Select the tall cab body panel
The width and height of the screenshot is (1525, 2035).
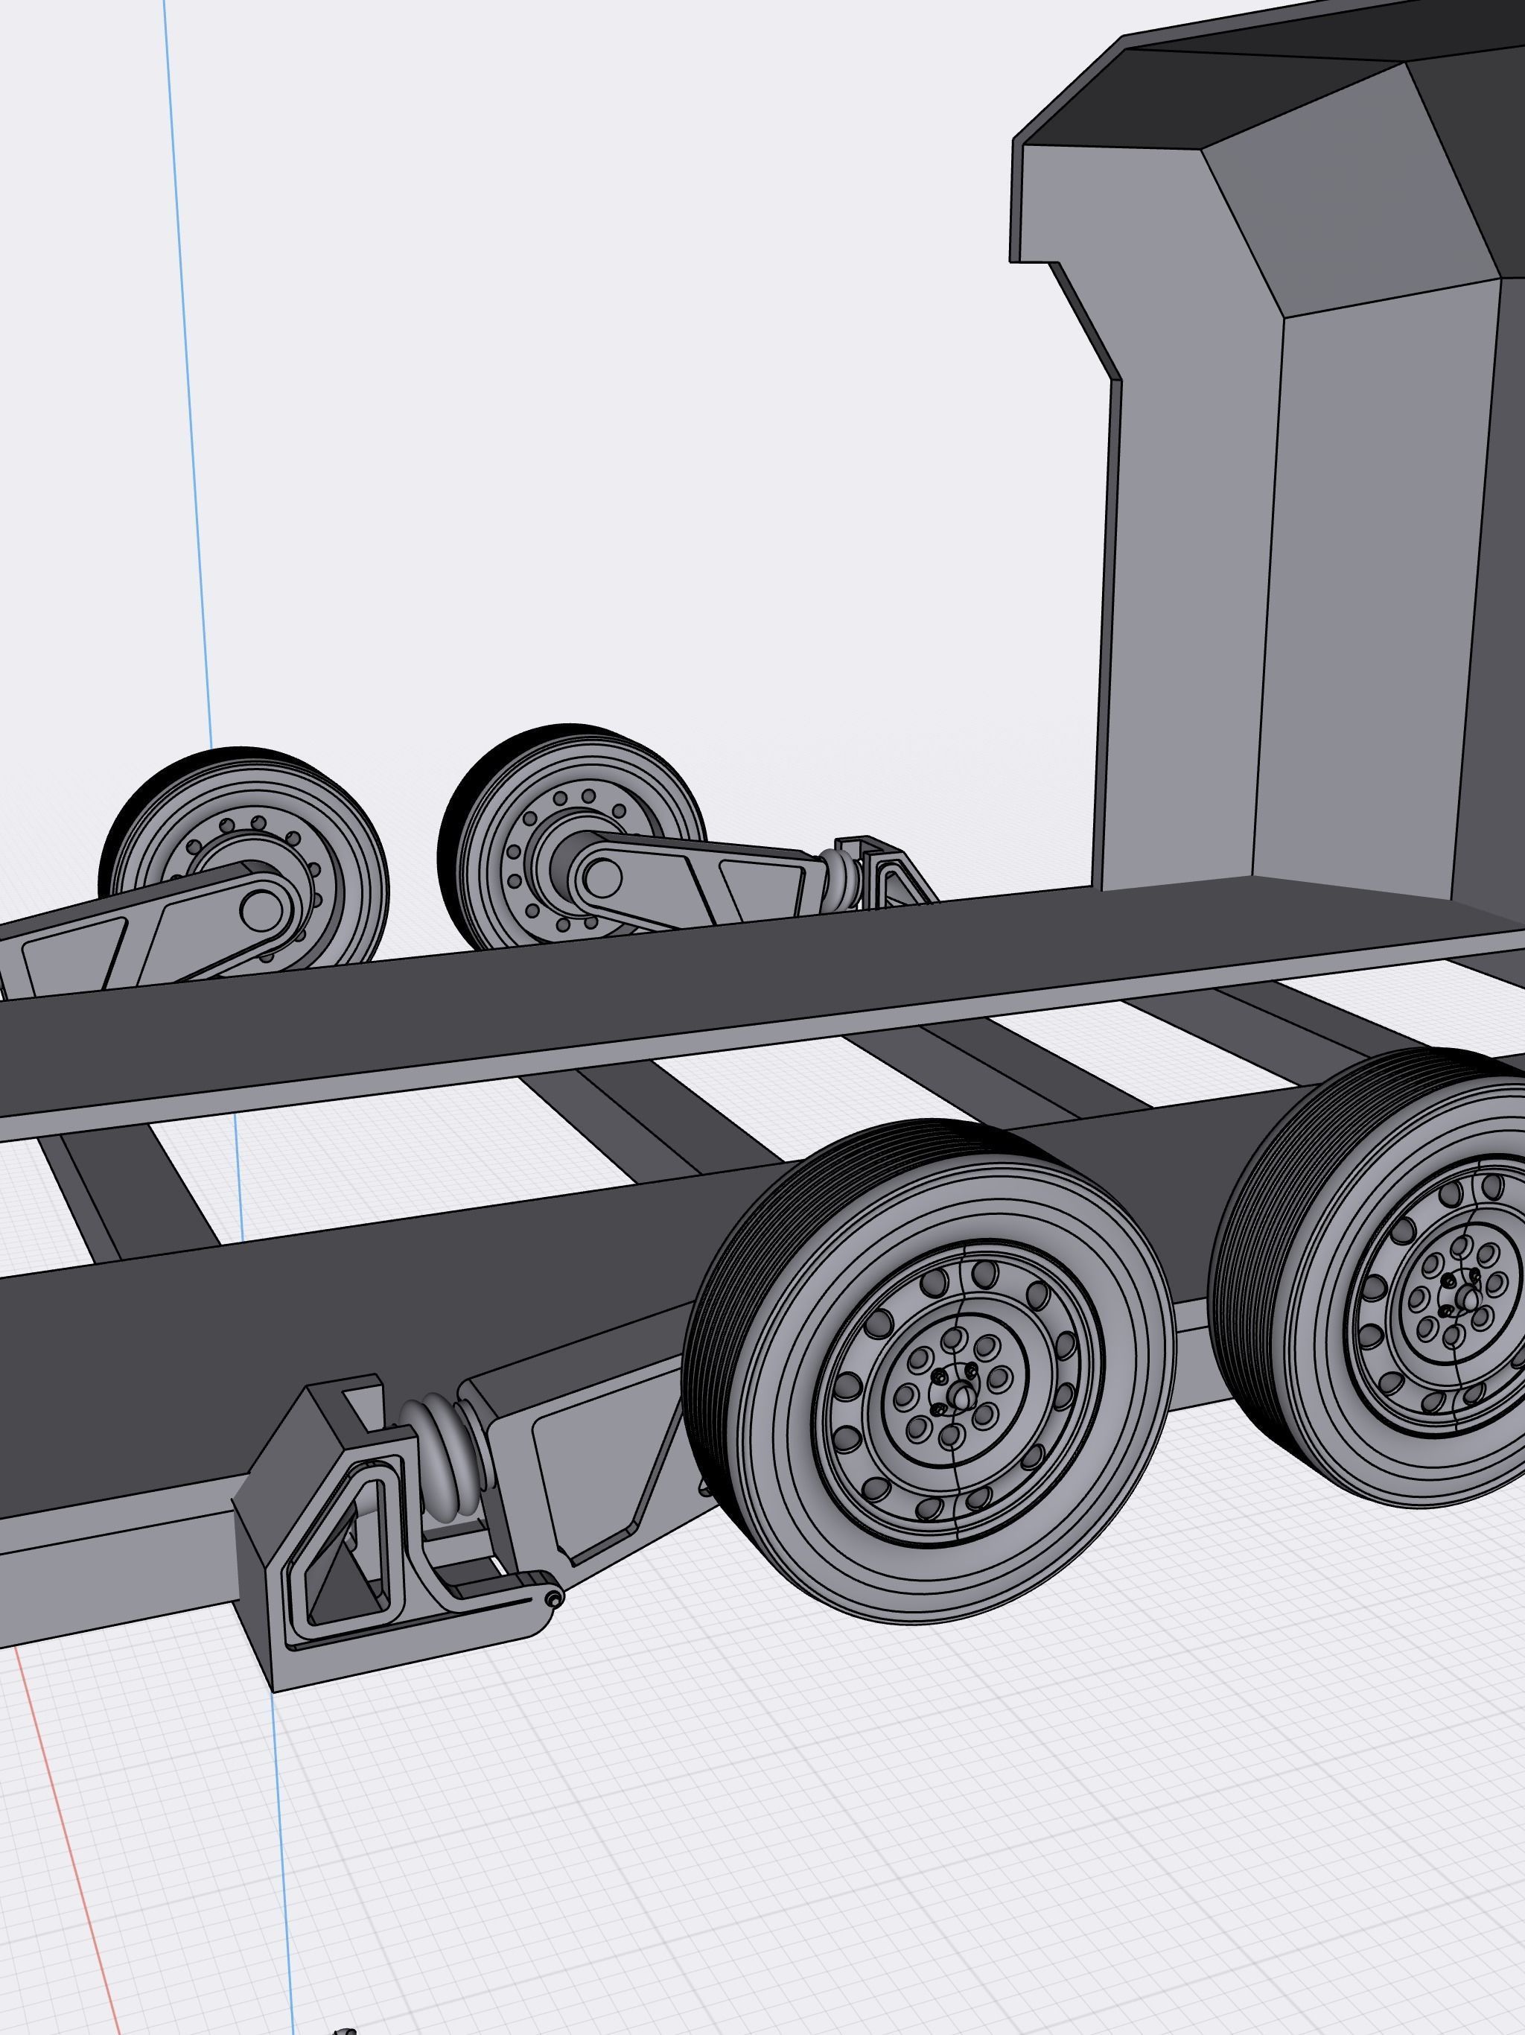click(1287, 460)
